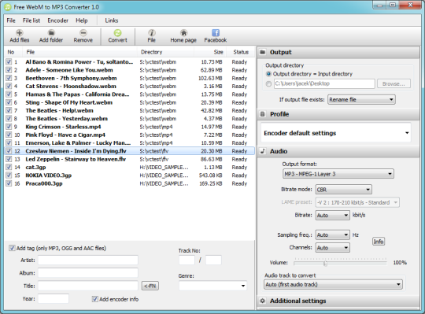
Task: Select the Cat Stevens - Moonshadow.webm row
Action: click(x=130, y=86)
